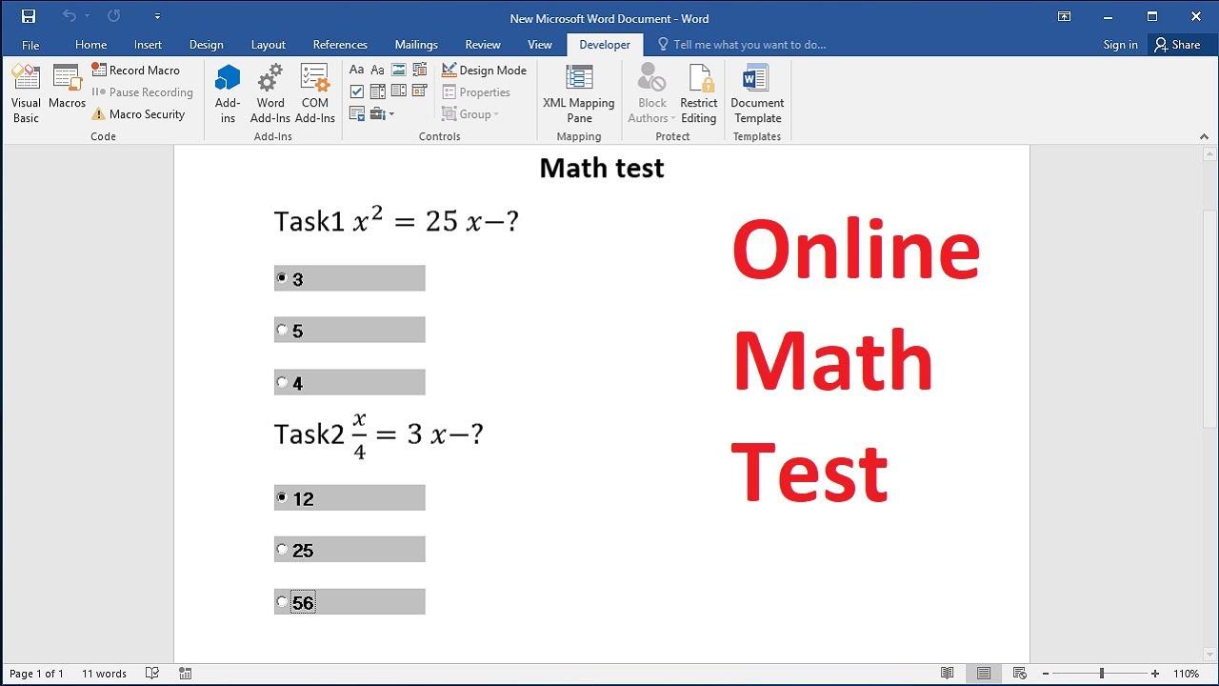Switch to the Layout tab
1219x686 pixels.
[268, 45]
